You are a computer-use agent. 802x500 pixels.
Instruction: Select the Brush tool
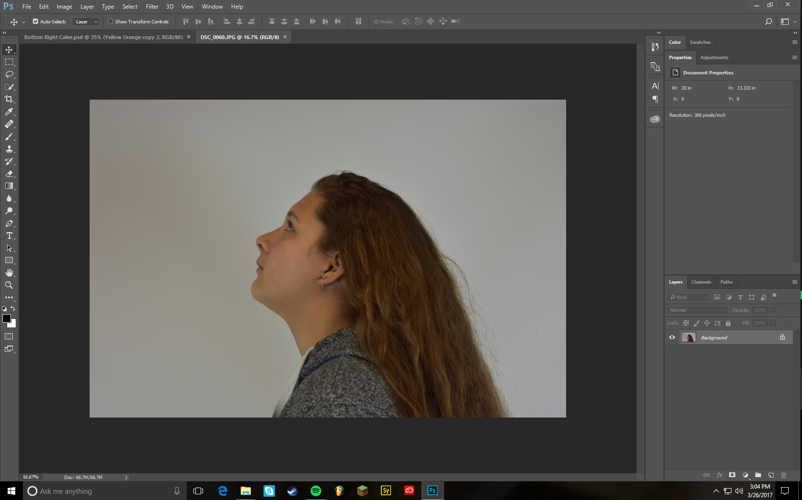click(9, 136)
